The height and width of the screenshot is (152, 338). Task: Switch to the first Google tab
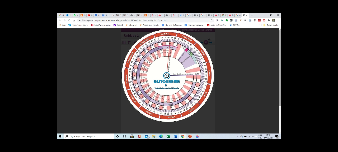click(61, 15)
